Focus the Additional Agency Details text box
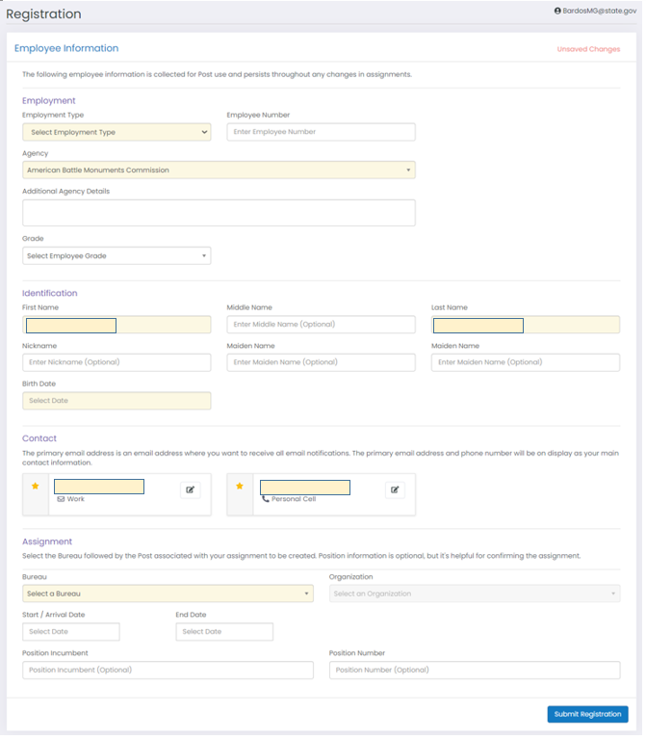Screen dimensions: 646x740 point(219,213)
